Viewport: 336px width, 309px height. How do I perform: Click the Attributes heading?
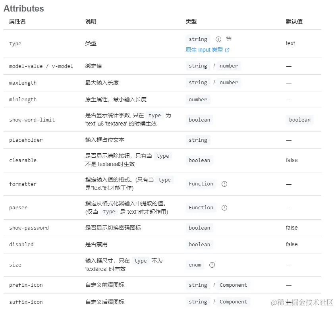23,9
